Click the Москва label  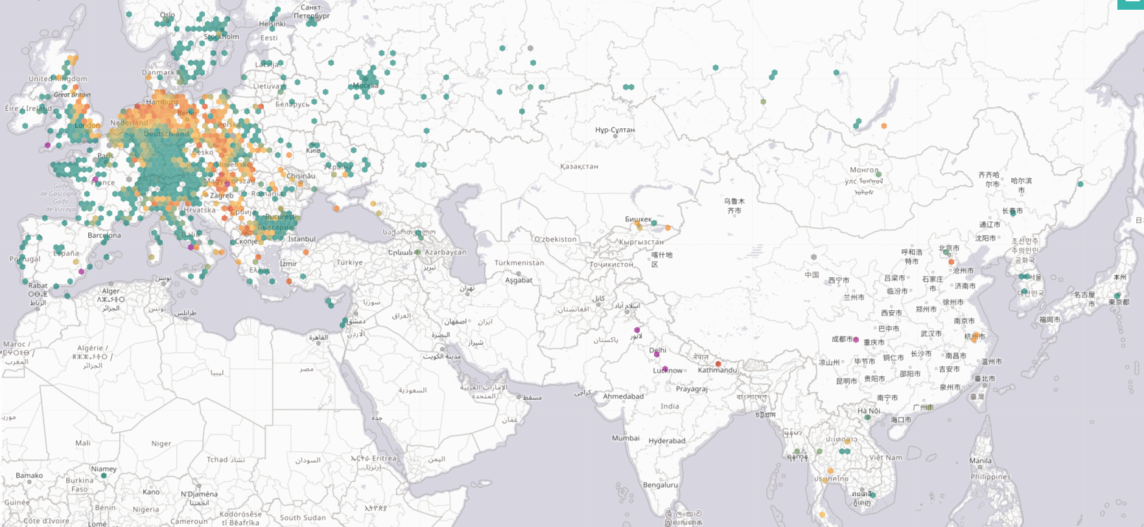[x=366, y=85]
